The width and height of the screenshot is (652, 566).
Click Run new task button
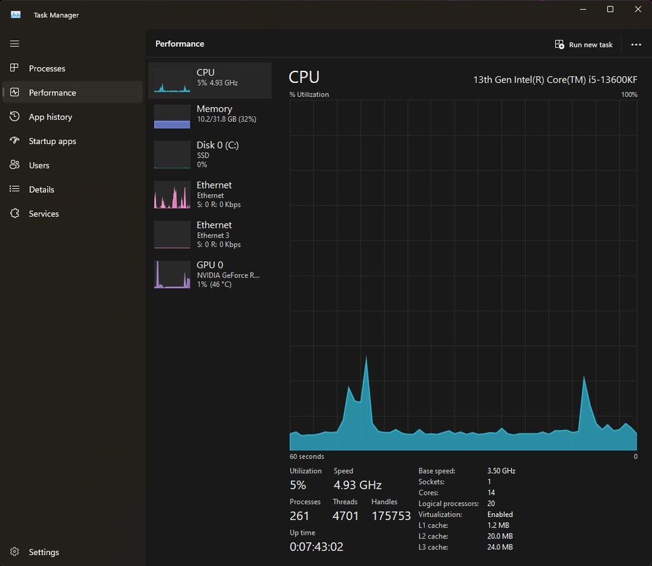584,45
